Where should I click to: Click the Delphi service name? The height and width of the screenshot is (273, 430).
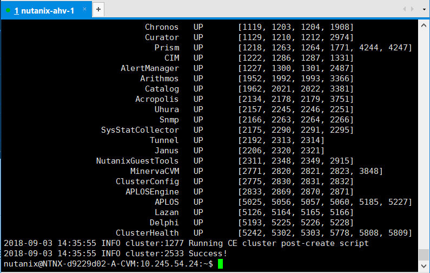tap(164, 223)
